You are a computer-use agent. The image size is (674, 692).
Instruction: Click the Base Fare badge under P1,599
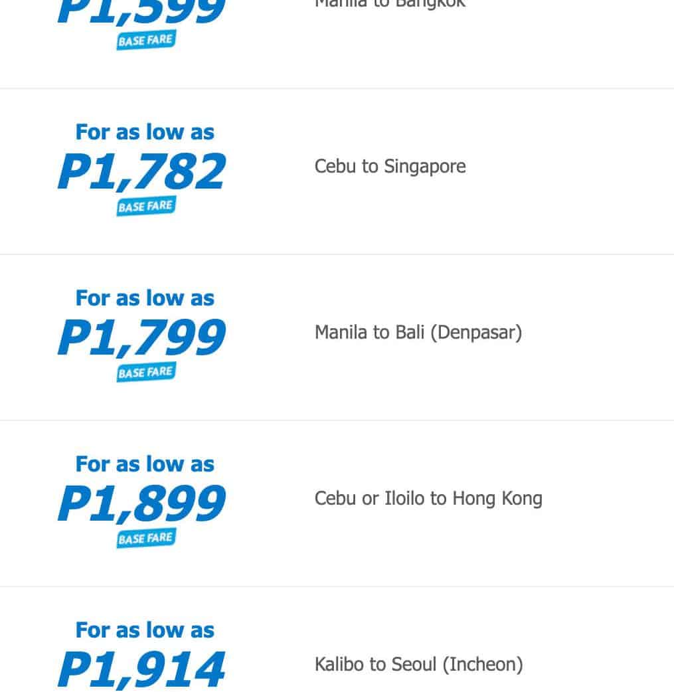point(145,41)
